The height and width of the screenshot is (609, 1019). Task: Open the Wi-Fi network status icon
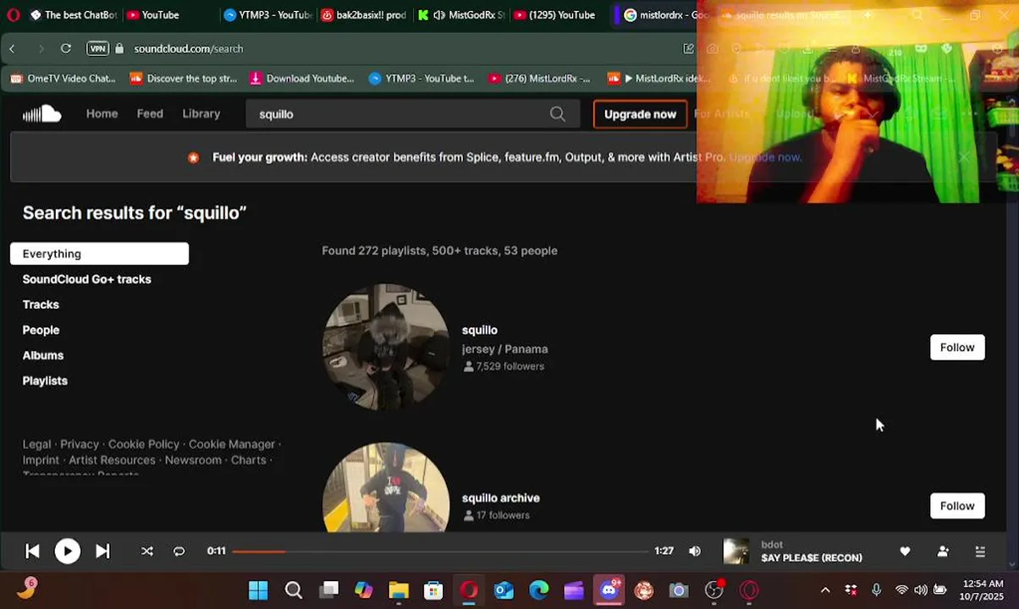(x=902, y=590)
